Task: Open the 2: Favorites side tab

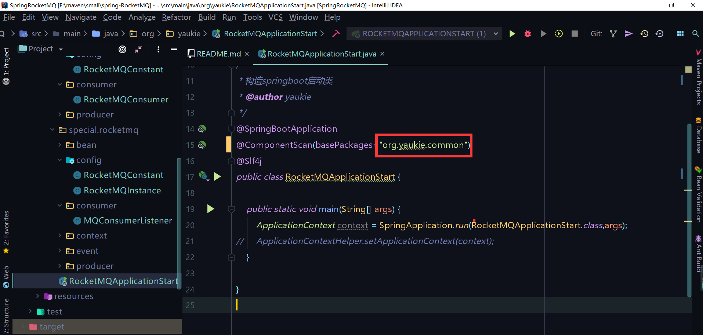Action: tap(6, 232)
